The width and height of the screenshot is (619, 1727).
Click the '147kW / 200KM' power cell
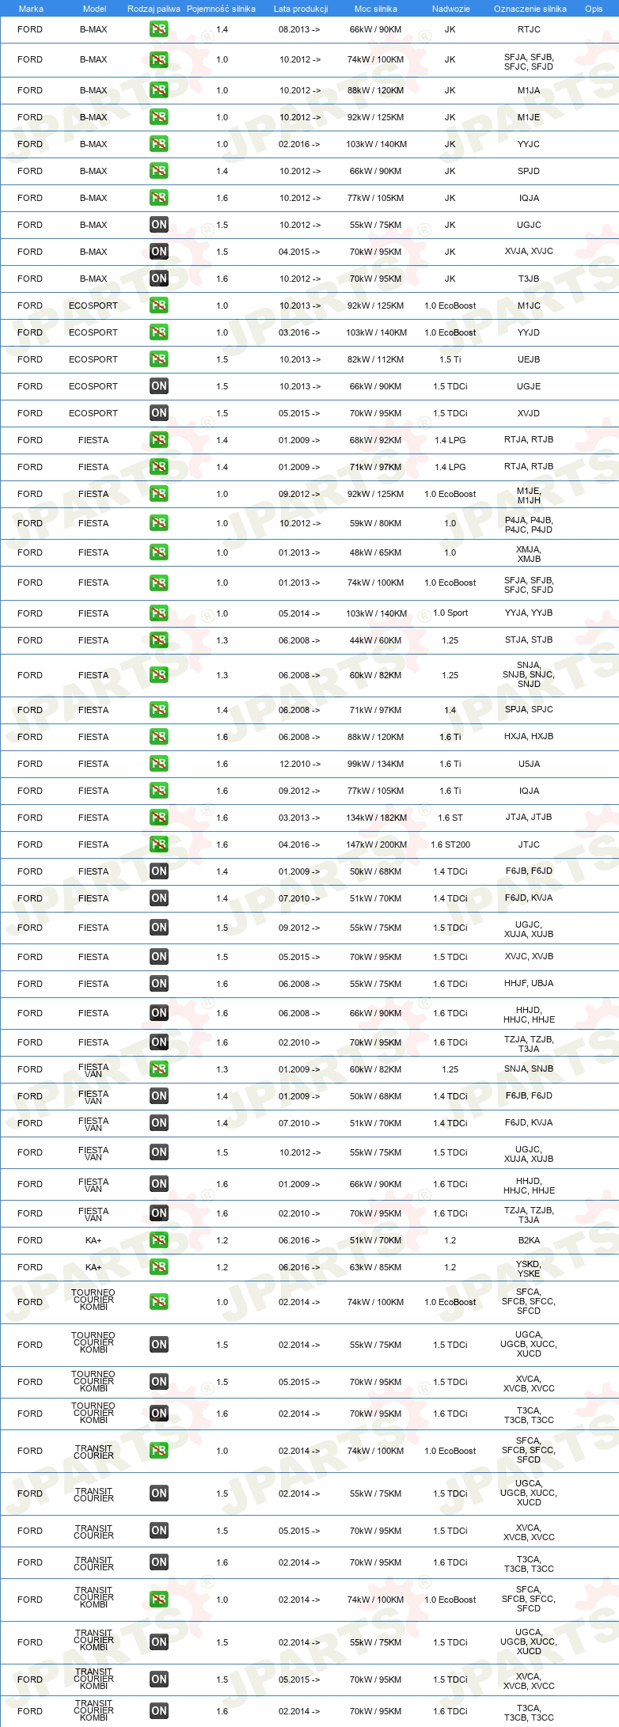click(x=376, y=845)
